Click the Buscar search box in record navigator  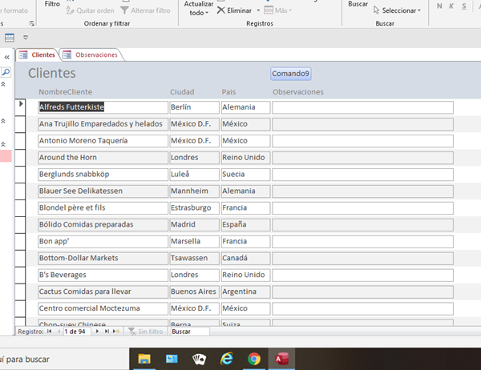[188, 331]
